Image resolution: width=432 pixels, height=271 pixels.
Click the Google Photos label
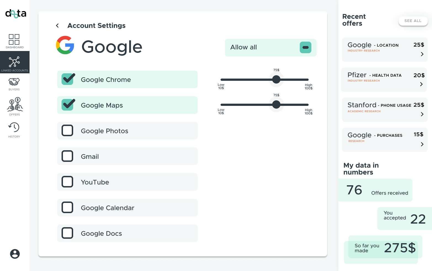[x=105, y=131]
